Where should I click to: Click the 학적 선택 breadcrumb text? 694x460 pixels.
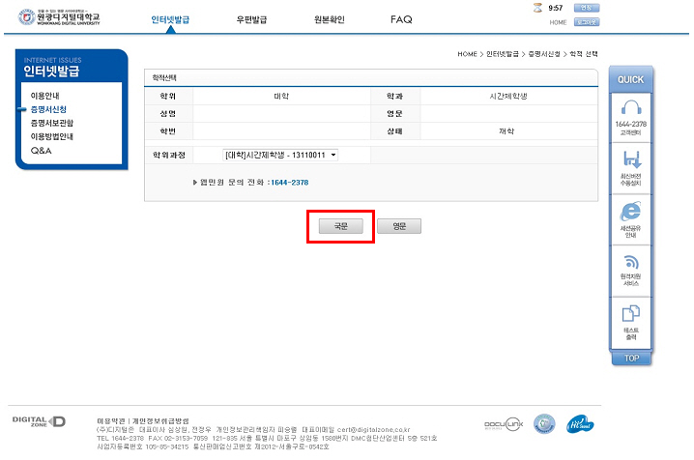584,54
